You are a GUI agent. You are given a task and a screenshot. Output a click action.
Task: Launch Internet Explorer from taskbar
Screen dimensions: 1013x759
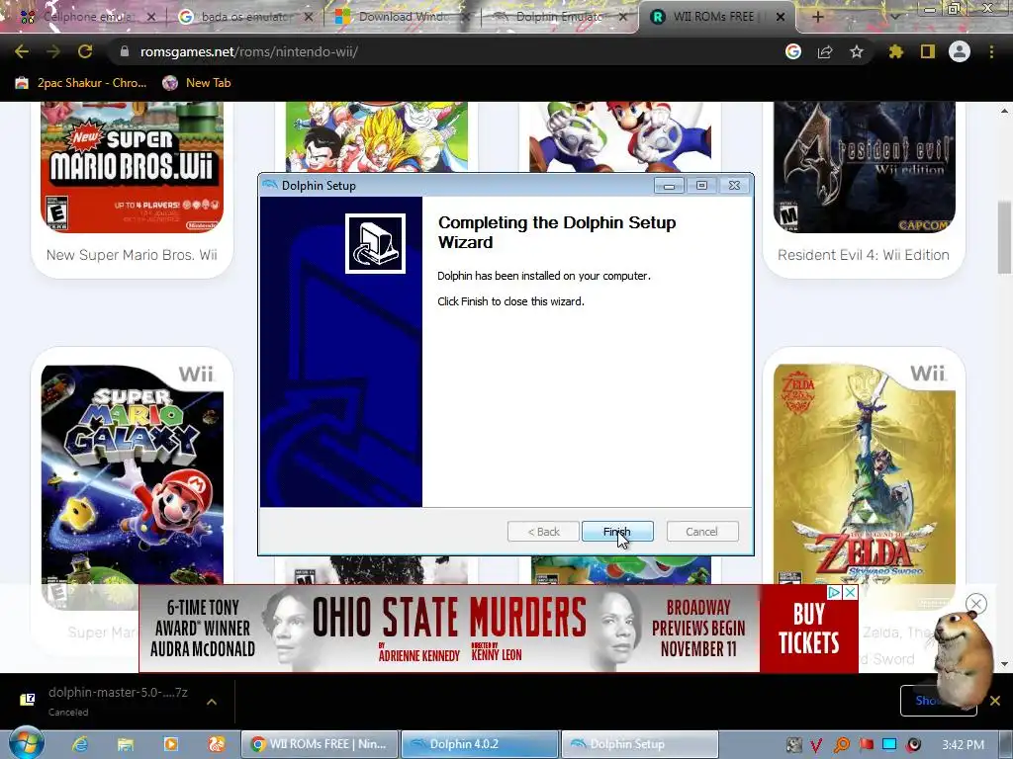(x=80, y=744)
